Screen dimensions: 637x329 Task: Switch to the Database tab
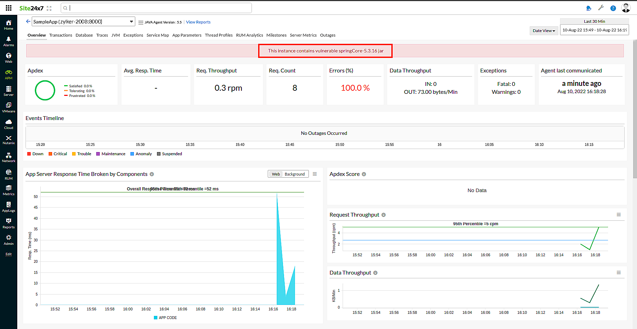click(x=84, y=35)
